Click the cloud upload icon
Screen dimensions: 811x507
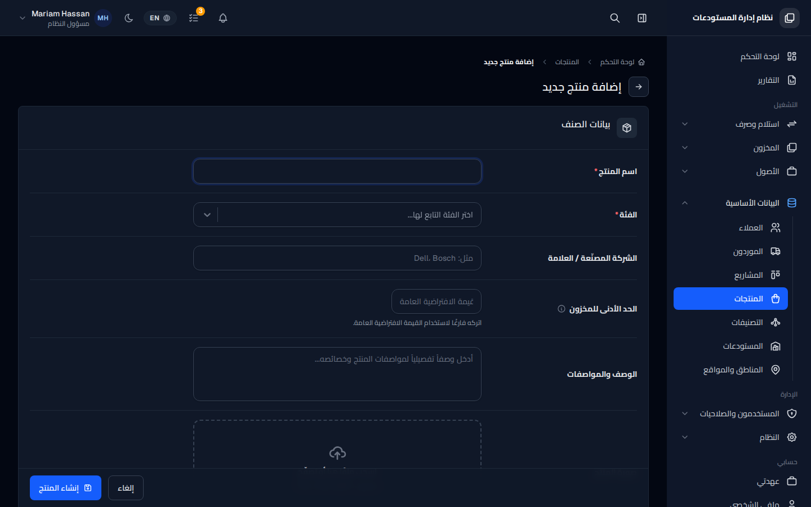[x=337, y=453]
